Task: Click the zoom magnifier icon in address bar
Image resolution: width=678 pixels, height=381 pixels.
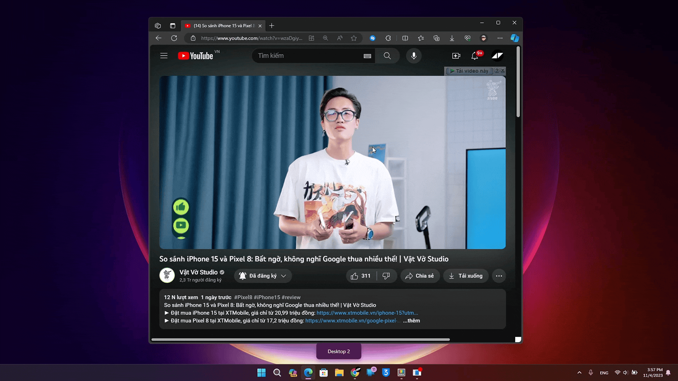Action: pyautogui.click(x=325, y=38)
